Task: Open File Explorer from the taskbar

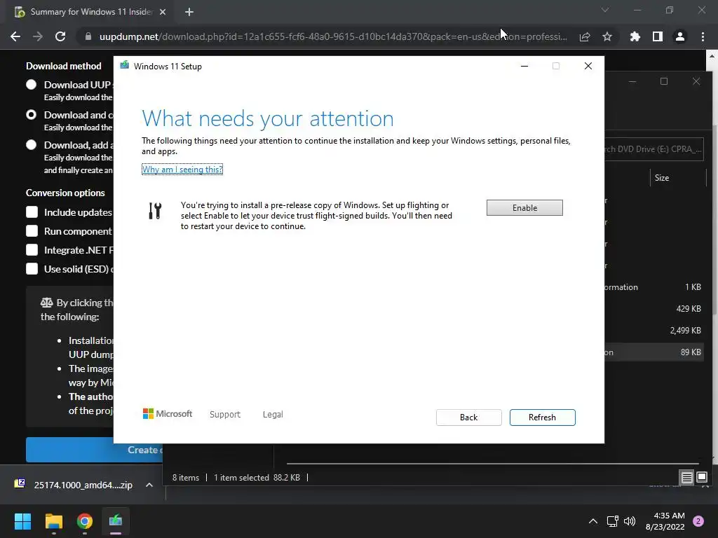Action: click(x=53, y=521)
